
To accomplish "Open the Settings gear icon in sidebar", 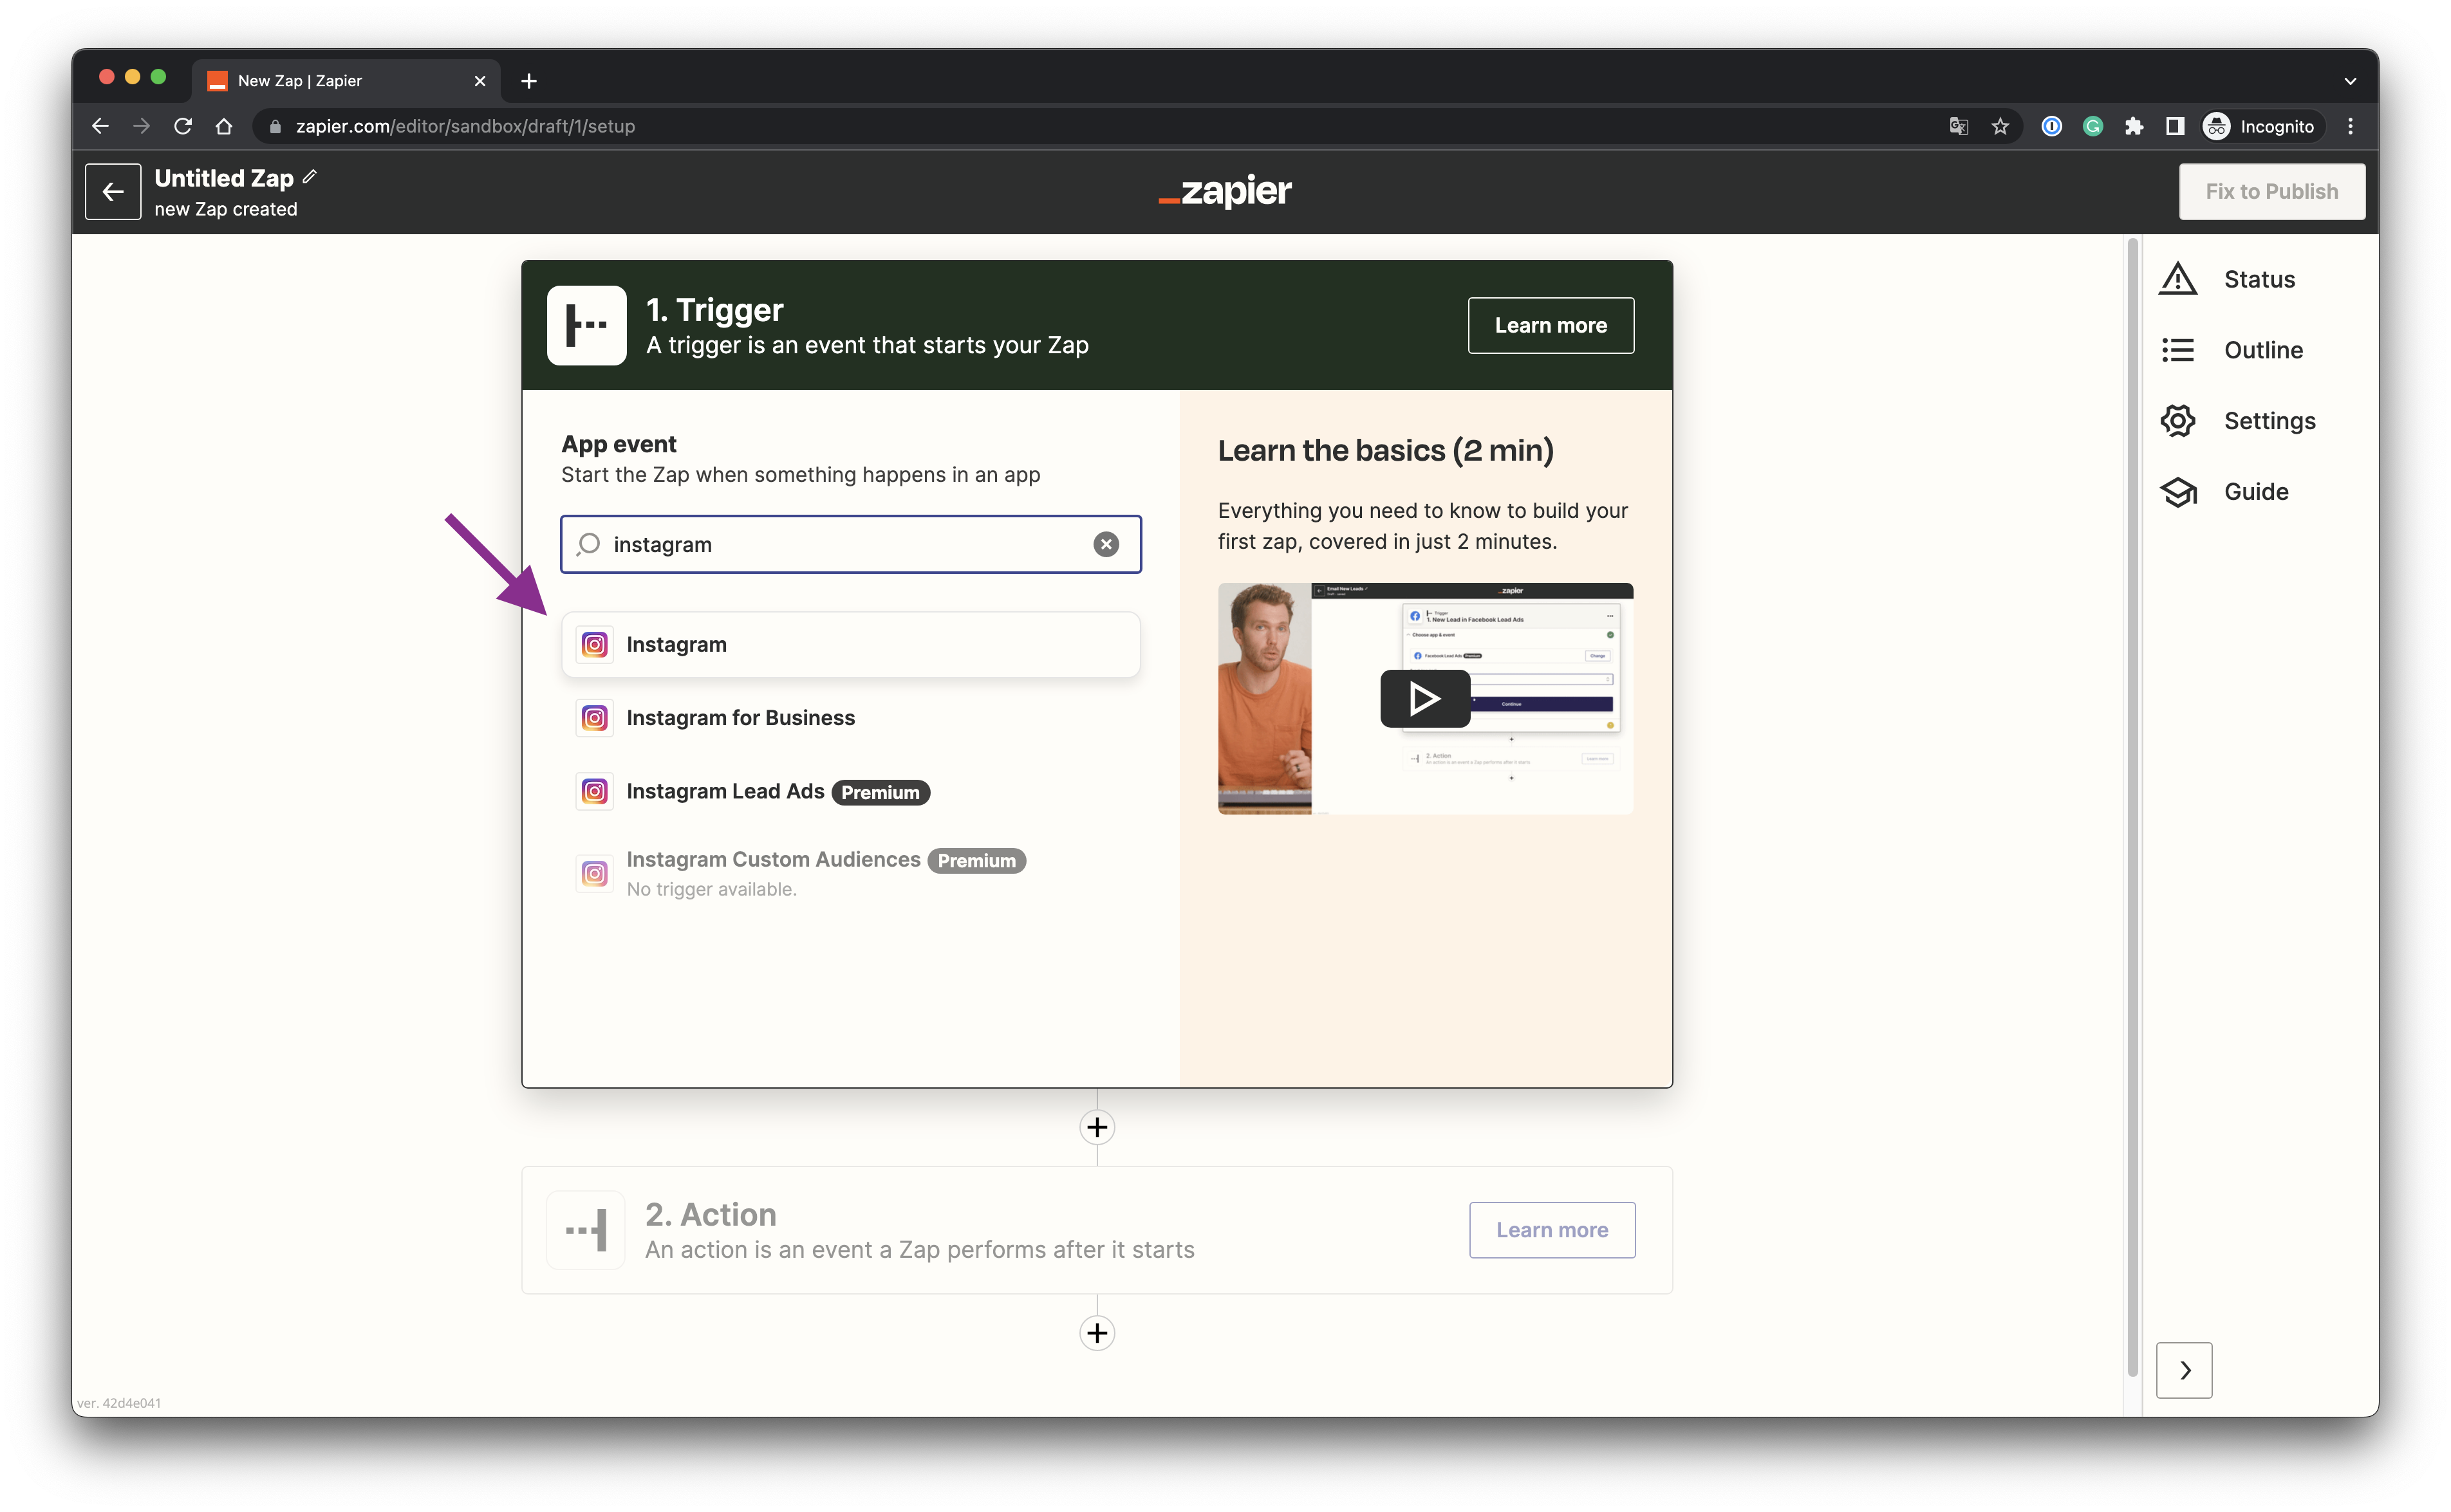I will pyautogui.click(x=2178, y=421).
